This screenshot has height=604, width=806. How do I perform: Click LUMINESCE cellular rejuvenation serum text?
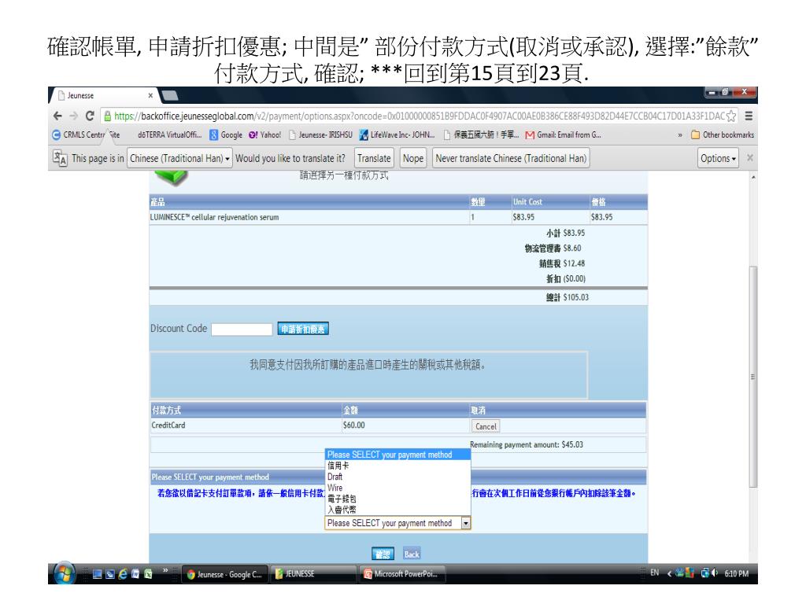pyautogui.click(x=214, y=217)
